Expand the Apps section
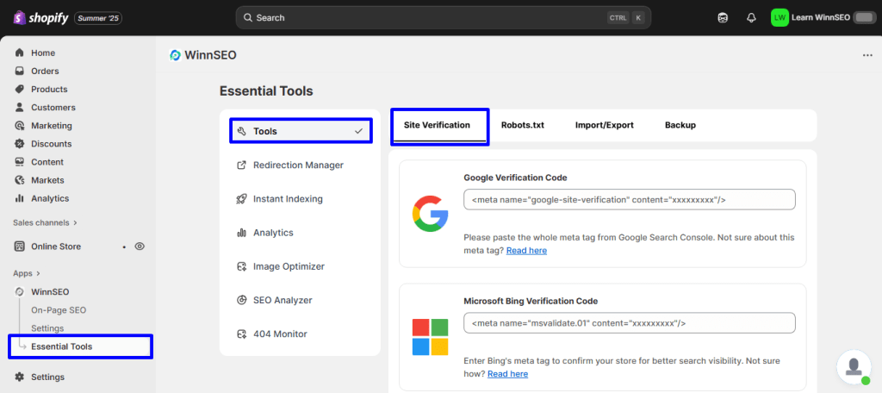 tap(27, 273)
